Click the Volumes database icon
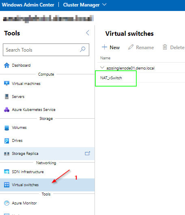The image size is (185, 215). 6,128
